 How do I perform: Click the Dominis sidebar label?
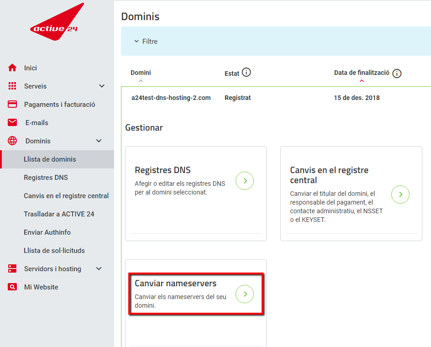38,141
